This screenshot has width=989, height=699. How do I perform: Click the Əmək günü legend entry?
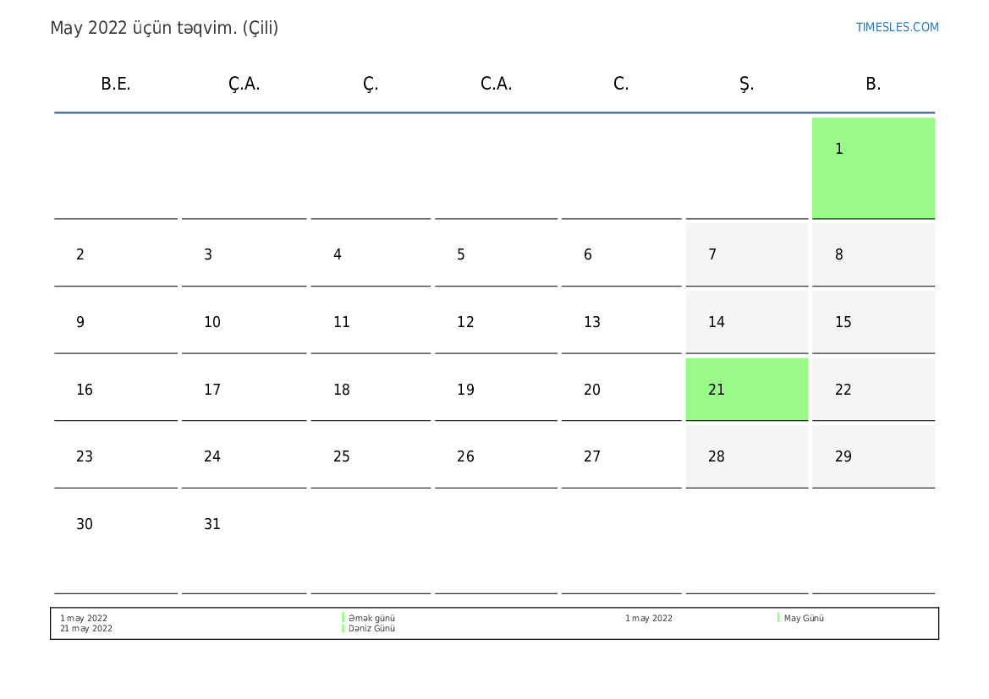tap(371, 618)
